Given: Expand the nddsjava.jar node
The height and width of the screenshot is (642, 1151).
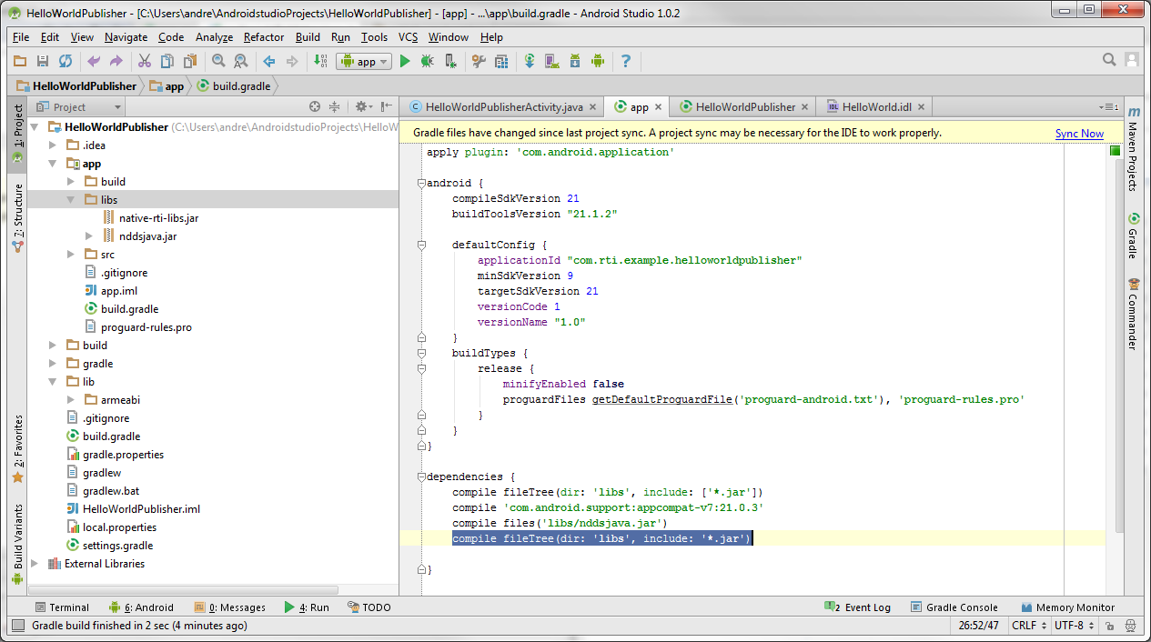Looking at the screenshot, I should [x=89, y=236].
